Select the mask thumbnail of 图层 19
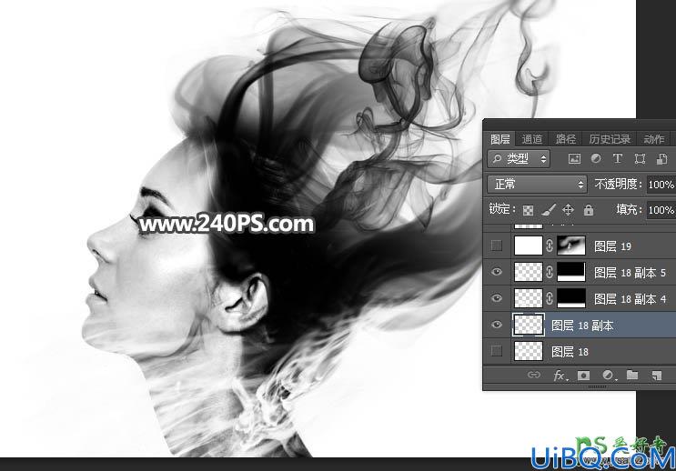The width and height of the screenshot is (676, 471). (571, 246)
